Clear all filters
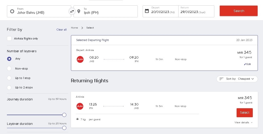Screen dimensions: 263x134 coord(61,30)
